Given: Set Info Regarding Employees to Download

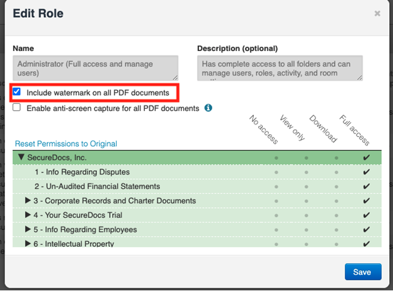Looking at the screenshot, I should pyautogui.click(x=336, y=230).
